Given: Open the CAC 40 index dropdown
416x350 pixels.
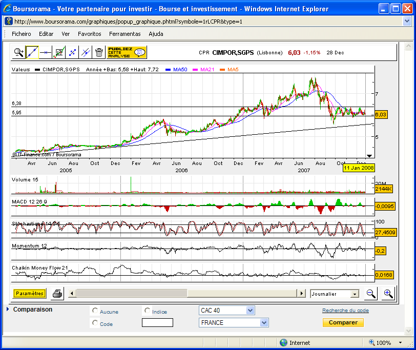Looking at the screenshot, I should (x=227, y=310).
